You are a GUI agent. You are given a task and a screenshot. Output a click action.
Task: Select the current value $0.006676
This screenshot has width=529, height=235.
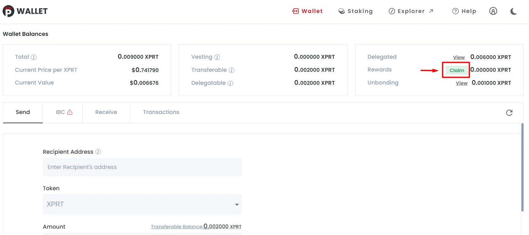144,83
